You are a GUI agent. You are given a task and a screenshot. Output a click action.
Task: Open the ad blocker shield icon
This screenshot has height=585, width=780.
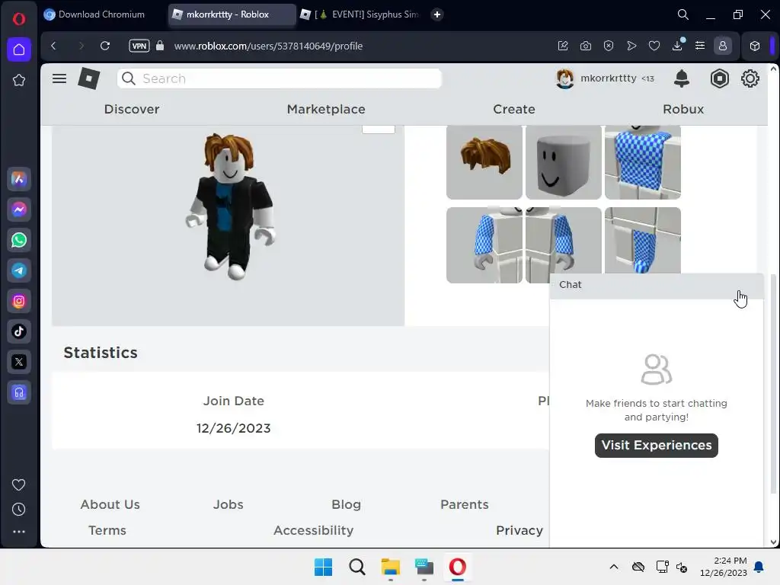pos(609,46)
